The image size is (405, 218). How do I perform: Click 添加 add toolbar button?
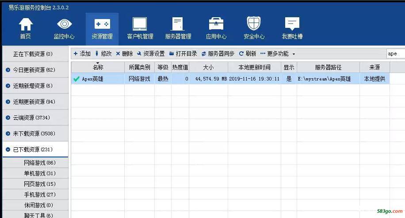[x=82, y=54]
